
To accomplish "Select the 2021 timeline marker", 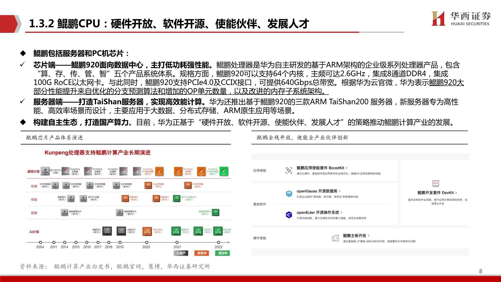I will click(177, 242).
